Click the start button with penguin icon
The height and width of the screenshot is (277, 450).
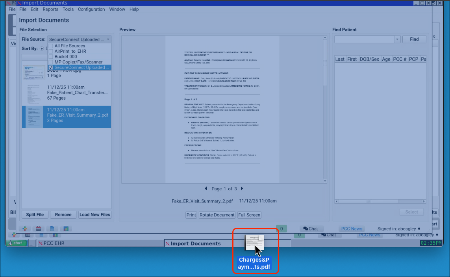[17, 243]
